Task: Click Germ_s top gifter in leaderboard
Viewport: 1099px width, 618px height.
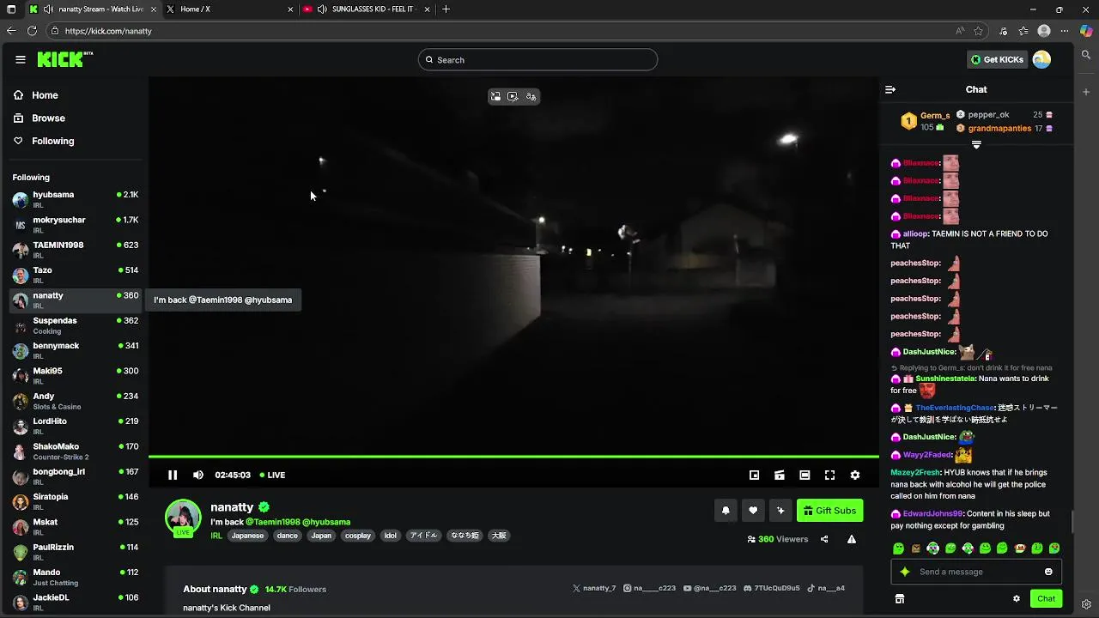Action: point(926,121)
